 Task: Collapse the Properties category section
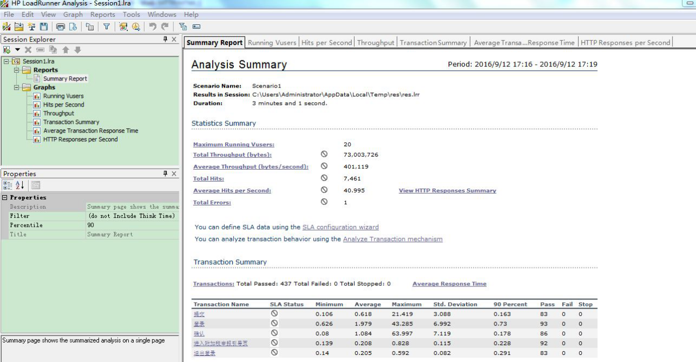click(5, 198)
